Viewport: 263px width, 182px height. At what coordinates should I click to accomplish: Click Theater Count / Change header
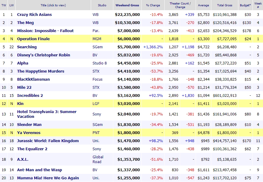point(180,5)
